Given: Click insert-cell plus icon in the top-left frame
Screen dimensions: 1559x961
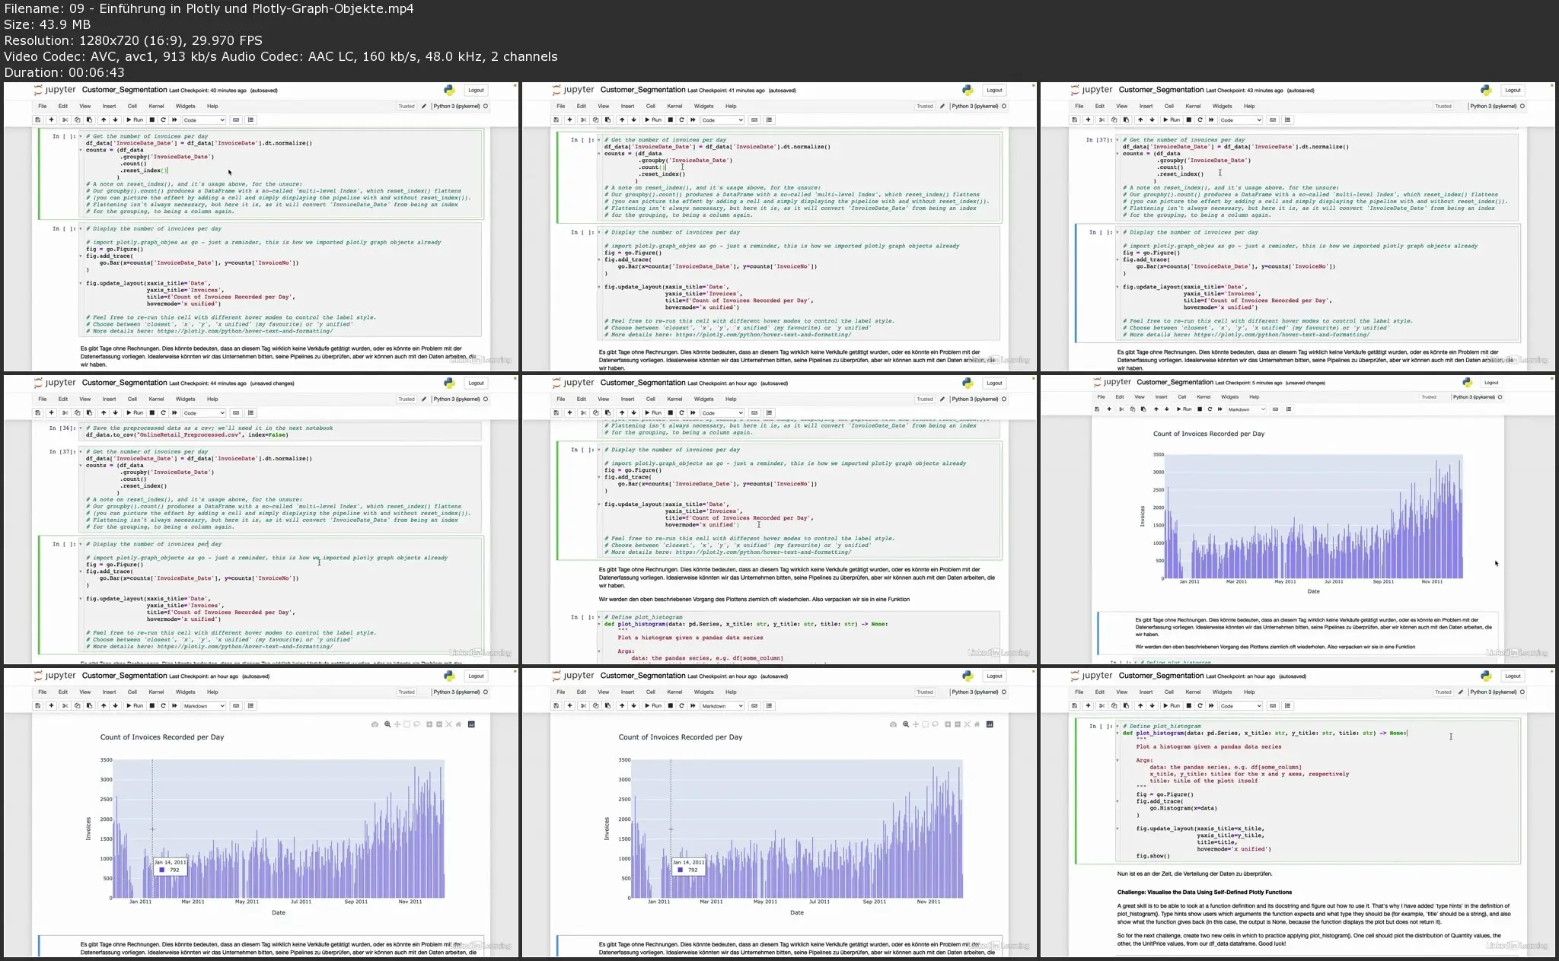Looking at the screenshot, I should tap(52, 119).
